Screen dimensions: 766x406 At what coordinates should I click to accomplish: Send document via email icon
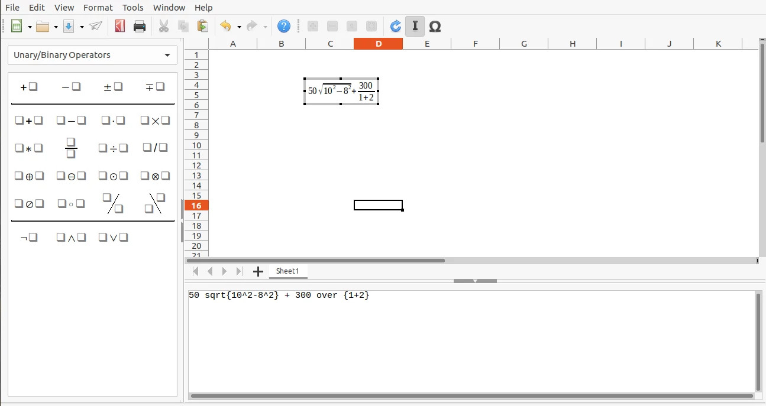coord(96,26)
